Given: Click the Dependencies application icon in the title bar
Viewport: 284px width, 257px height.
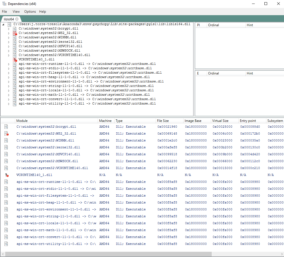Looking at the screenshot, I should coord(4,4).
